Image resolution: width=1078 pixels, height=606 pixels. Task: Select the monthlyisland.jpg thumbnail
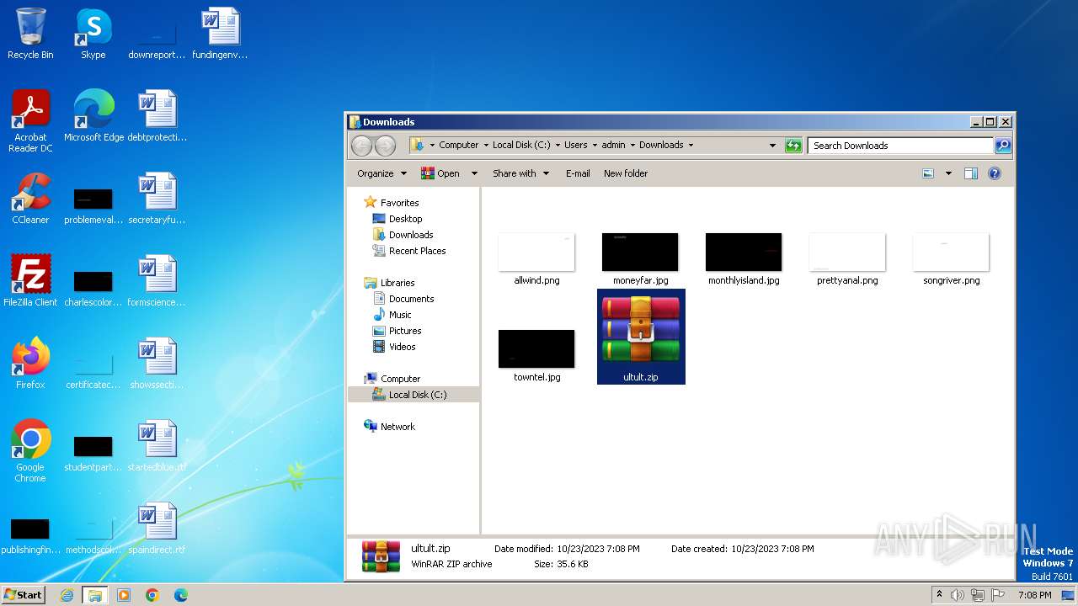click(x=744, y=259)
